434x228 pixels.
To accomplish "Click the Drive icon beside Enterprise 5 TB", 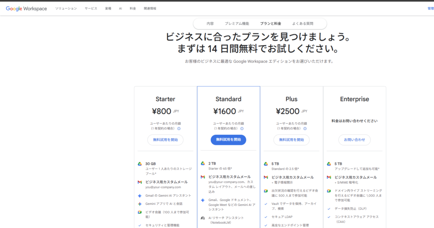I will click(329, 164).
